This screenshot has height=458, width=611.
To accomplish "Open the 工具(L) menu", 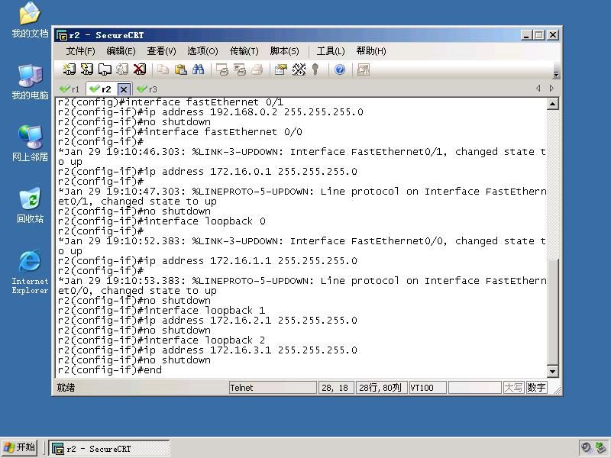I will (331, 51).
